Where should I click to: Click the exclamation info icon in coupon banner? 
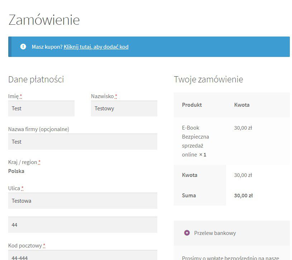point(23,47)
